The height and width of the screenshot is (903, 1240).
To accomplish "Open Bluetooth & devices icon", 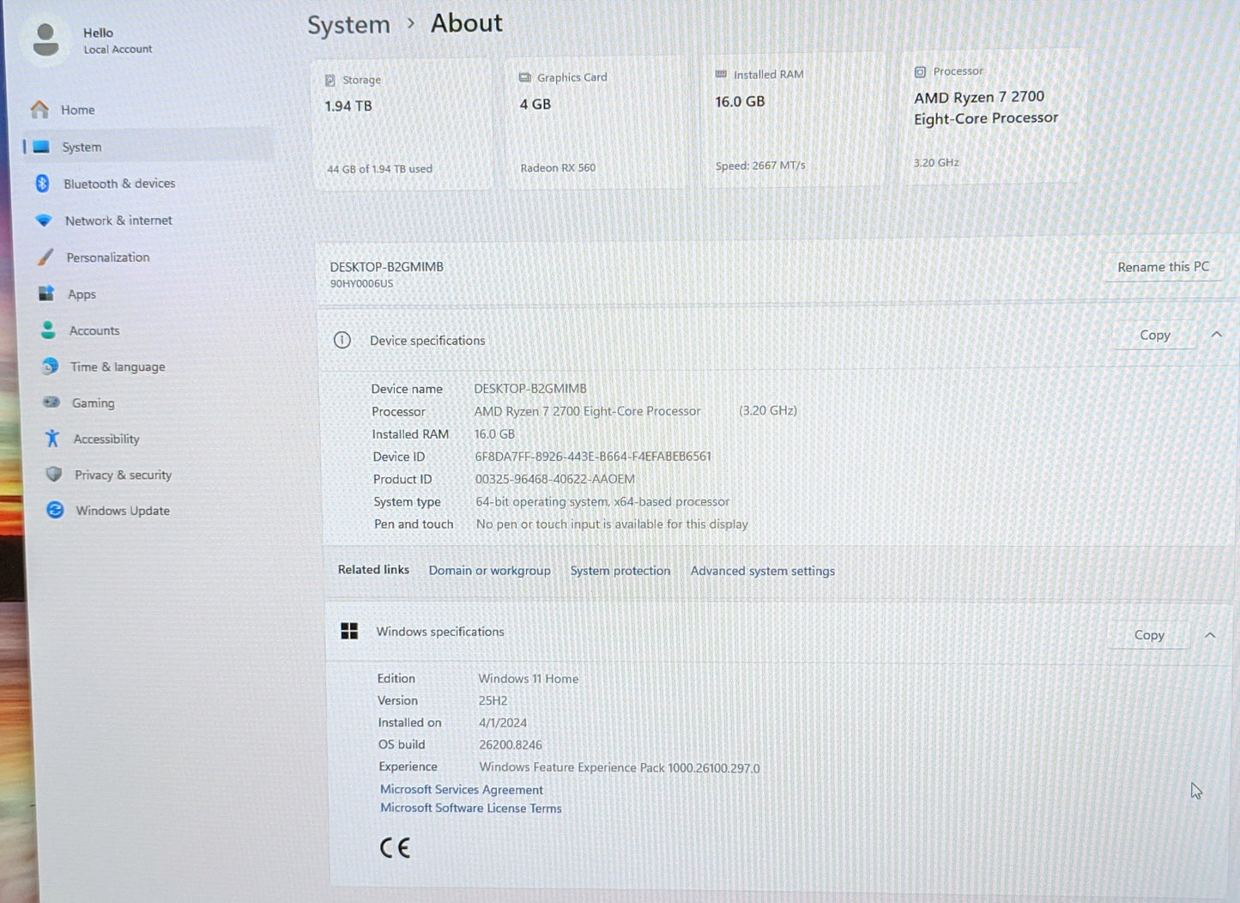I will [x=42, y=183].
